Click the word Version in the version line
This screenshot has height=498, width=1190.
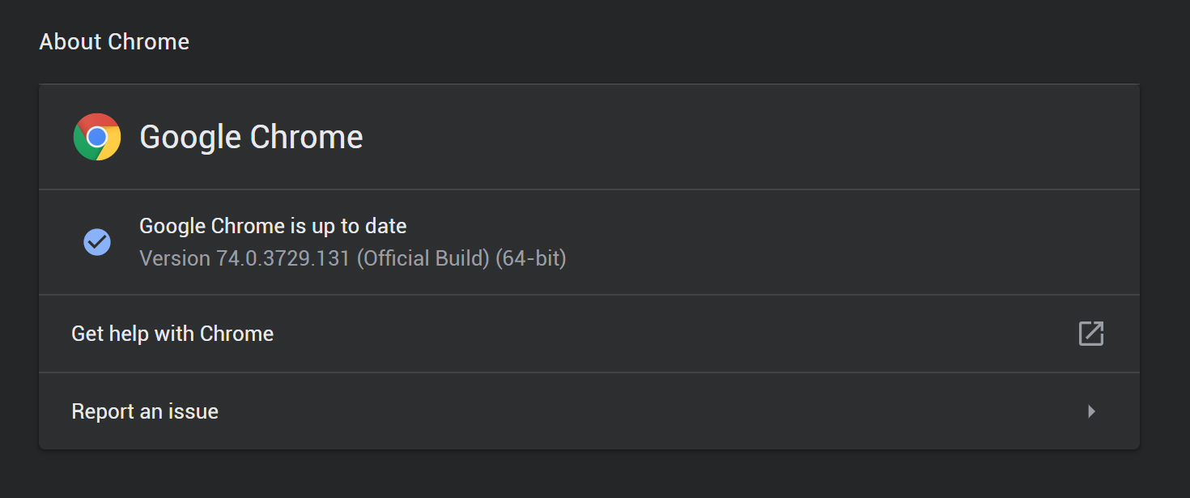tap(175, 258)
